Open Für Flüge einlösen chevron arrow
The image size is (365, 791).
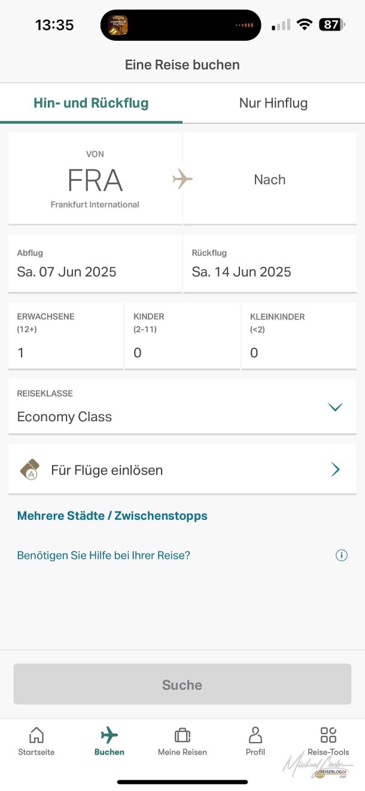coord(335,470)
